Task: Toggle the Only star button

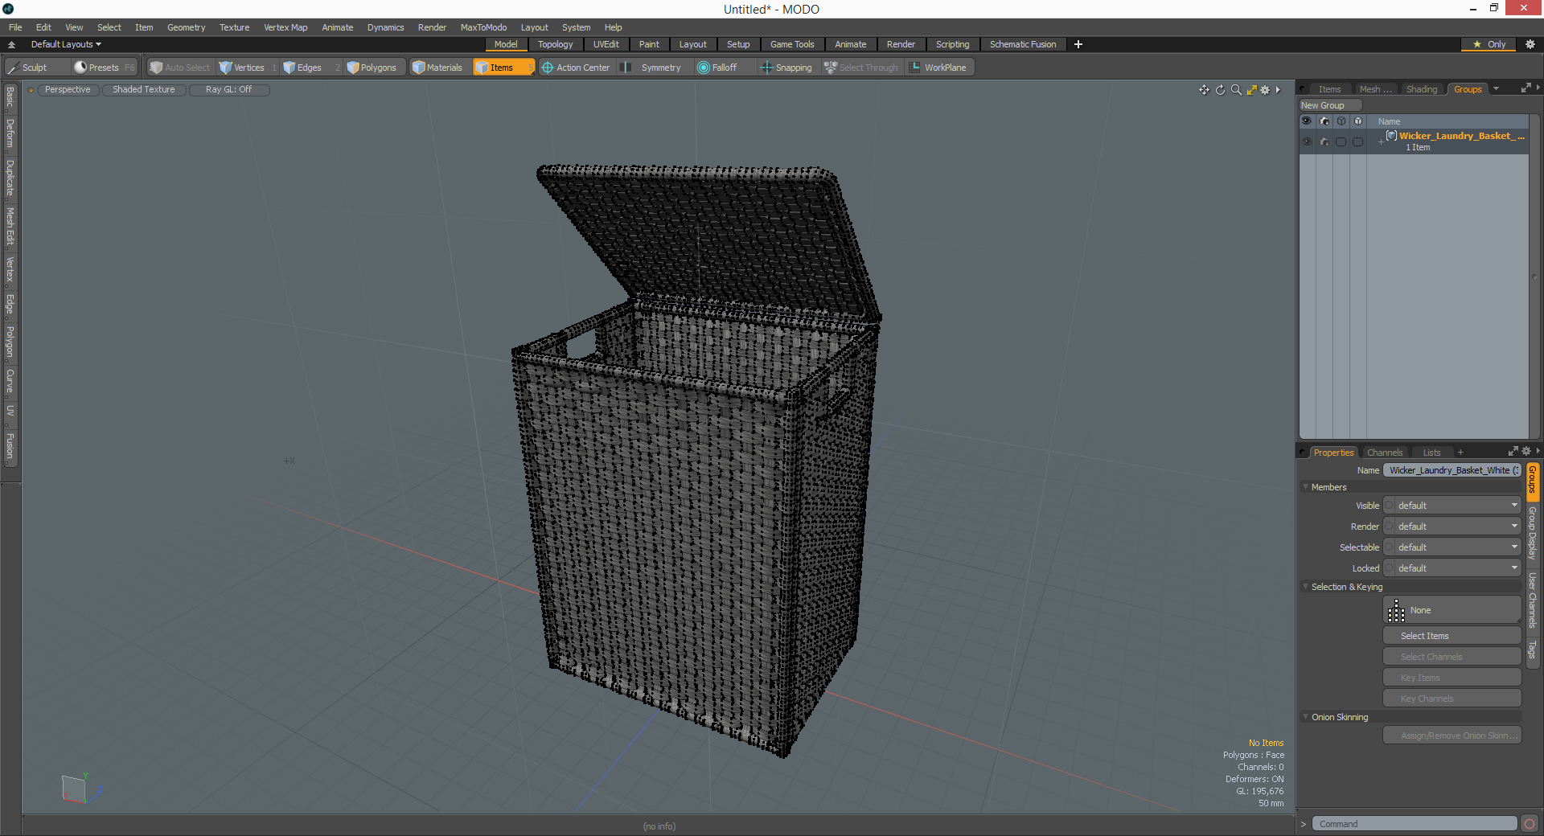Action: pyautogui.click(x=1489, y=44)
